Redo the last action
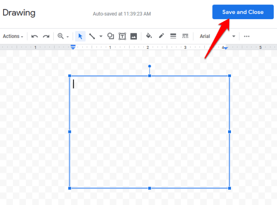 coord(46,36)
